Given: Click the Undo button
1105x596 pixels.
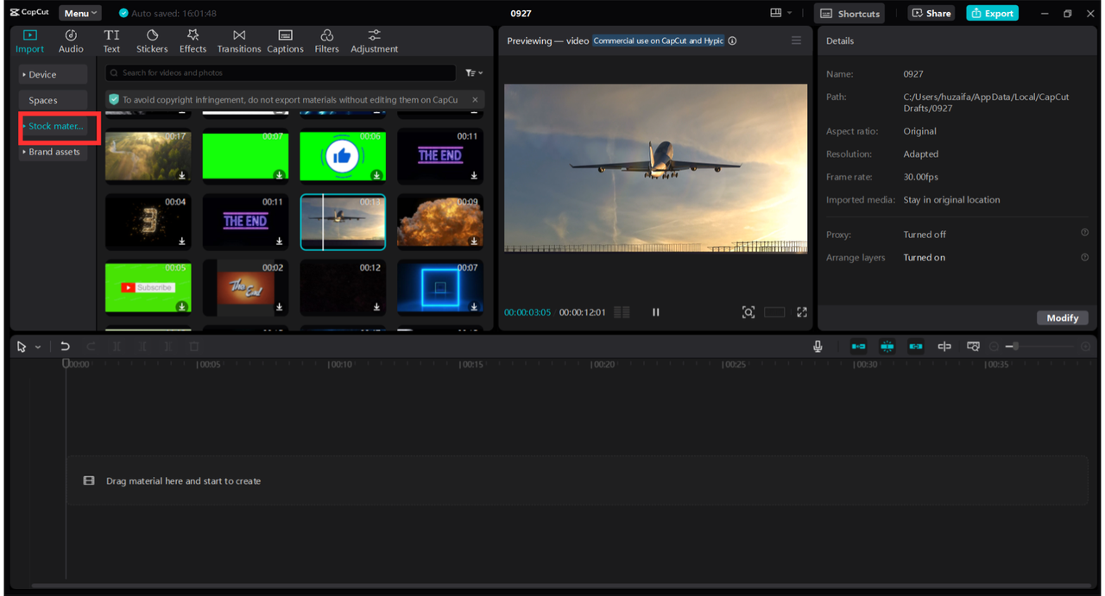Looking at the screenshot, I should [x=65, y=347].
